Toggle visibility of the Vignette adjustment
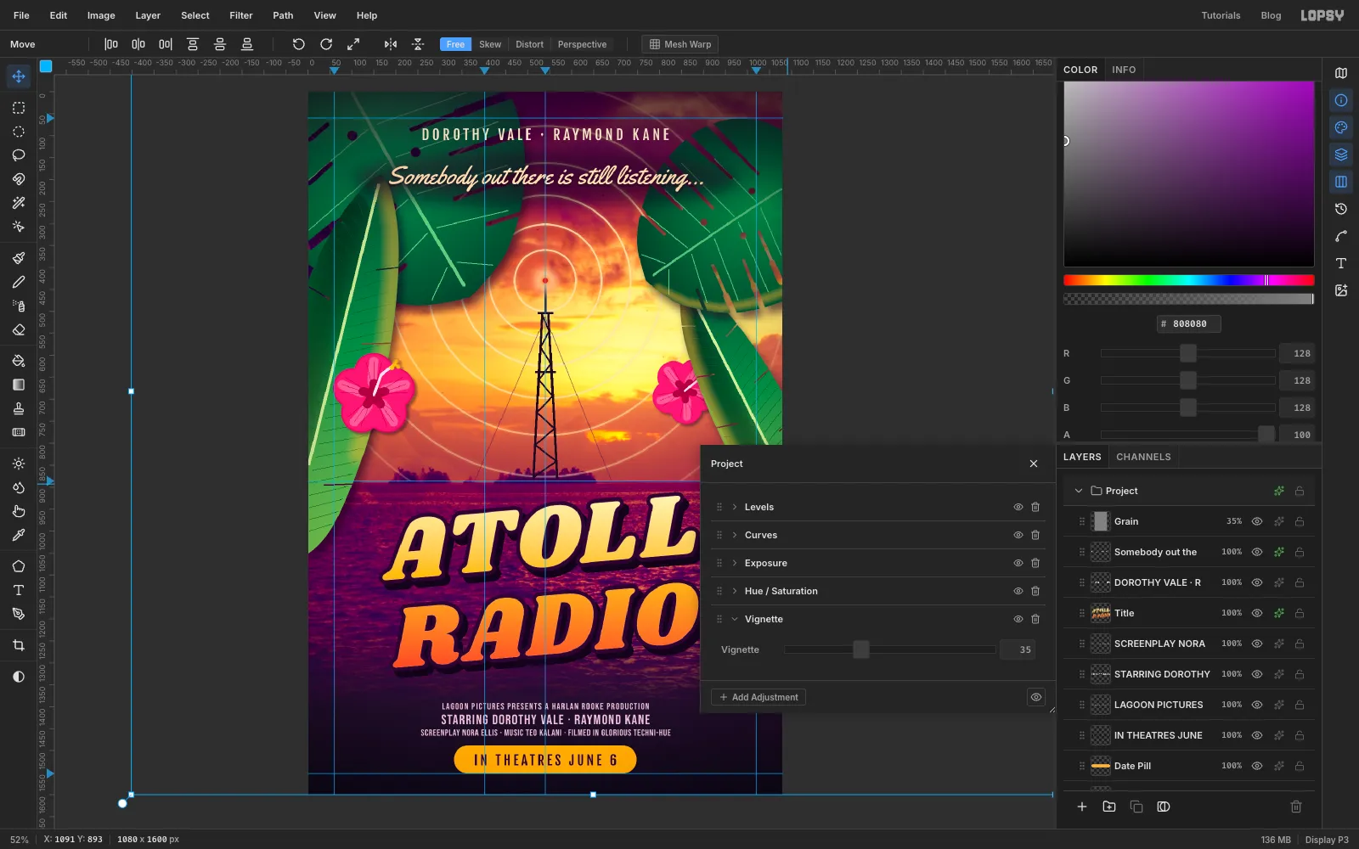The width and height of the screenshot is (1359, 849). tap(1018, 619)
